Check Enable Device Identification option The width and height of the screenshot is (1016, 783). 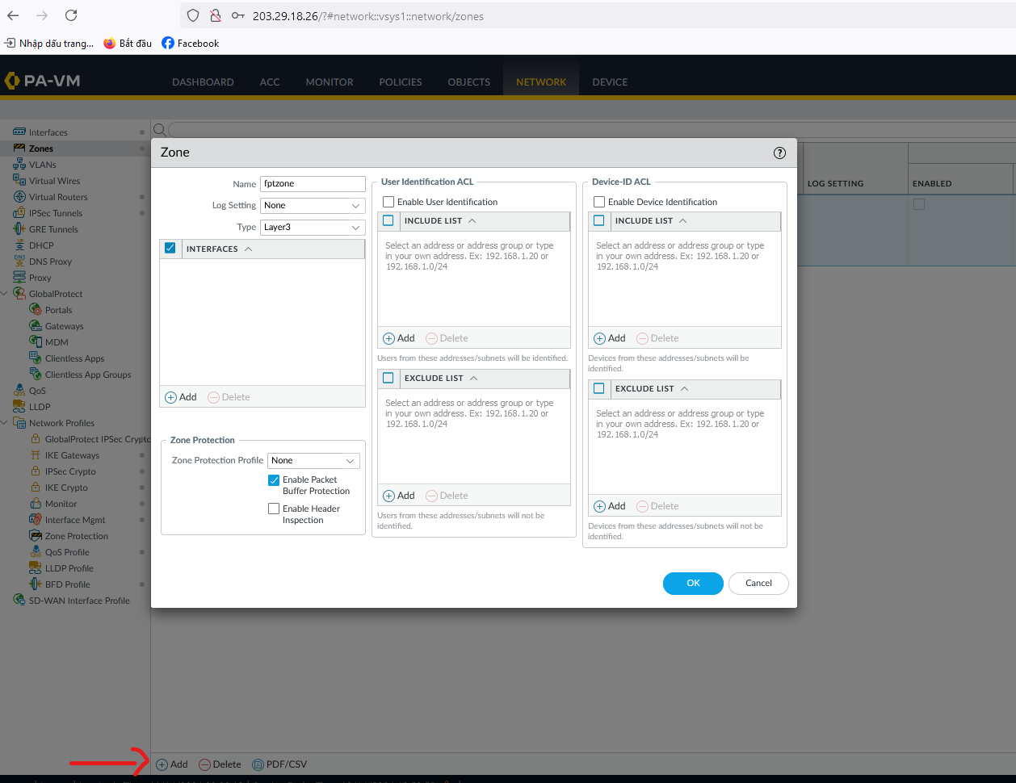click(x=599, y=202)
